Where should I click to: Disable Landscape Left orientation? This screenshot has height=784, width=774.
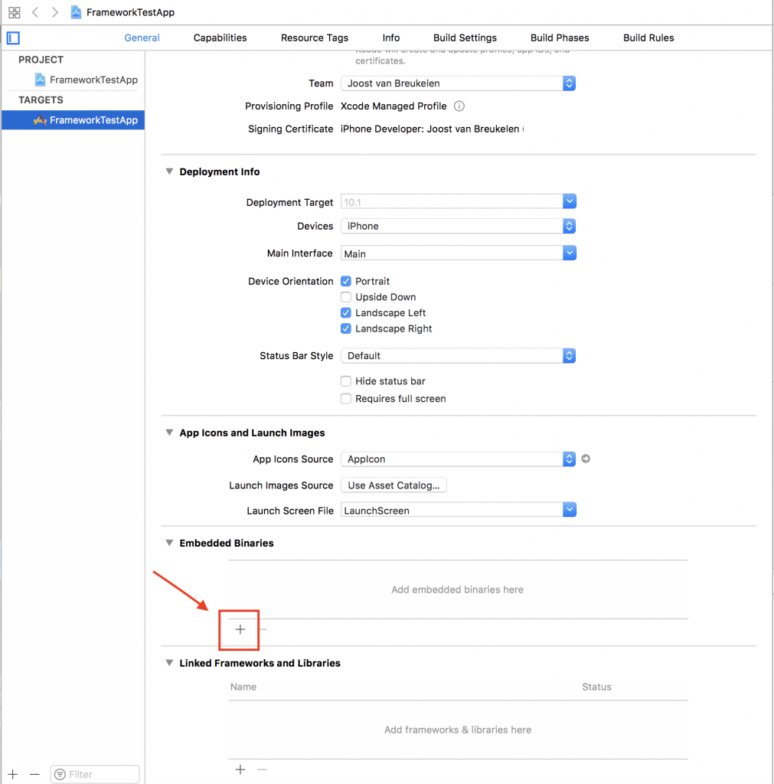(345, 313)
